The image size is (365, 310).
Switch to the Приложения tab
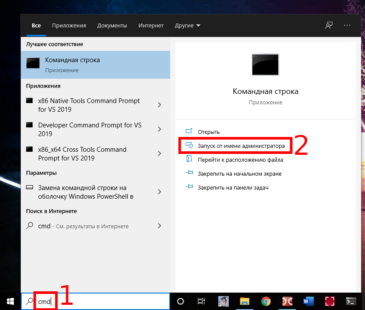coord(69,26)
